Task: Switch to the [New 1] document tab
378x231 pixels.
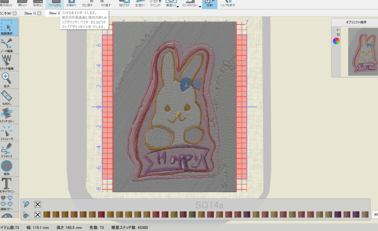Action: click(30, 13)
